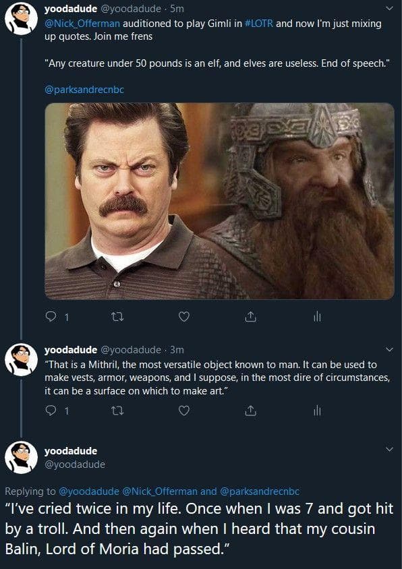Like the Mithril quote tweet
Image resolution: width=402 pixels, height=569 pixels.
pos(183,409)
